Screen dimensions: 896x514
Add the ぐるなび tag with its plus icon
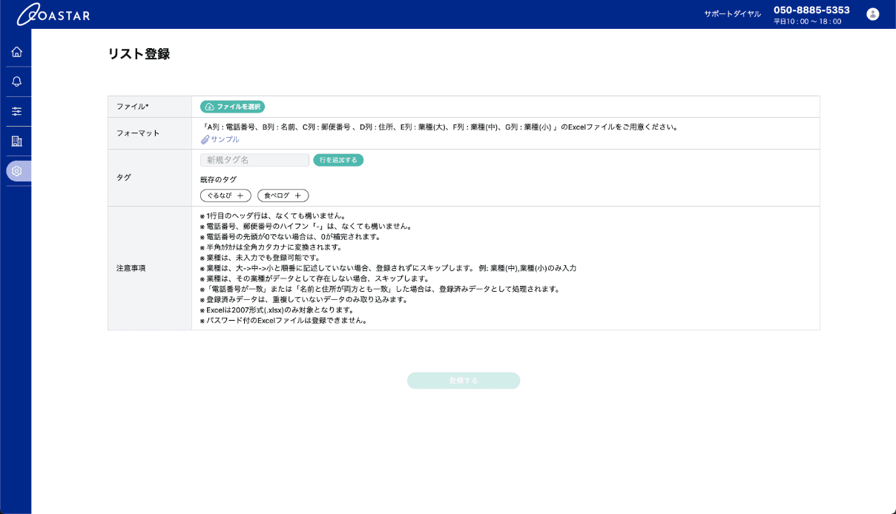click(x=241, y=196)
